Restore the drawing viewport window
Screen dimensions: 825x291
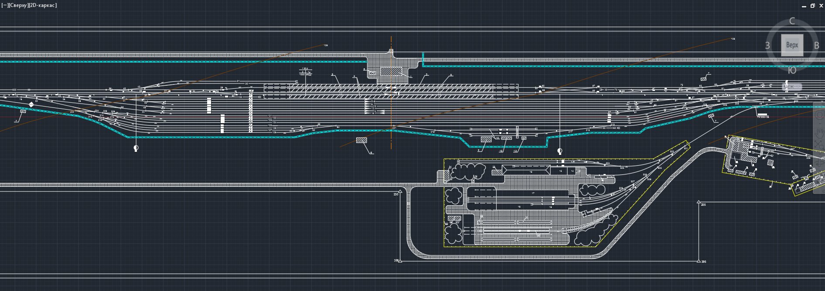click(813, 6)
